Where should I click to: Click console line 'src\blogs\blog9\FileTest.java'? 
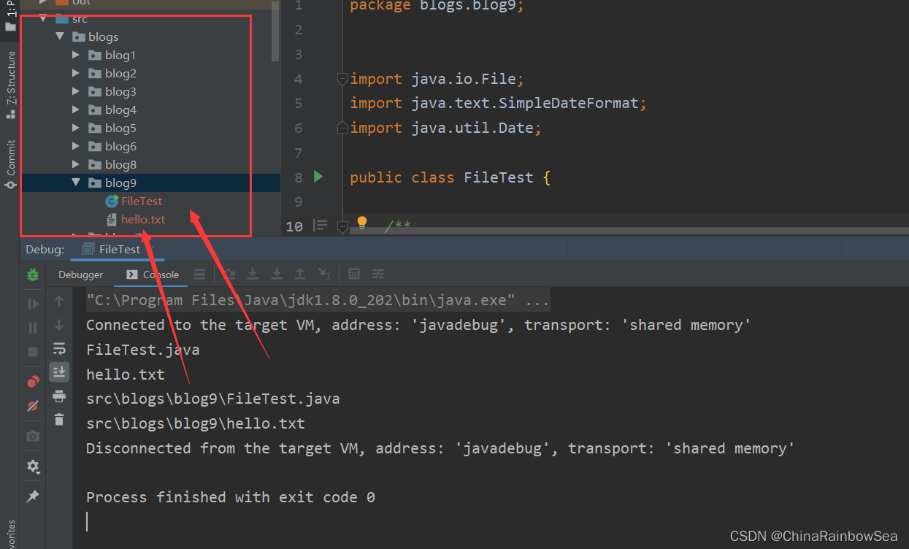[213, 399]
